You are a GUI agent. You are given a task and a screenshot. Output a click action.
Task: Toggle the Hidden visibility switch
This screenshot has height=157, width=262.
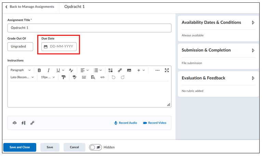point(95,147)
